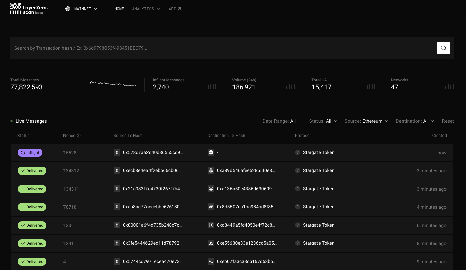Click the question-mark protocol icon on Inflight row
This screenshot has width=466, height=270.
tap(298, 152)
